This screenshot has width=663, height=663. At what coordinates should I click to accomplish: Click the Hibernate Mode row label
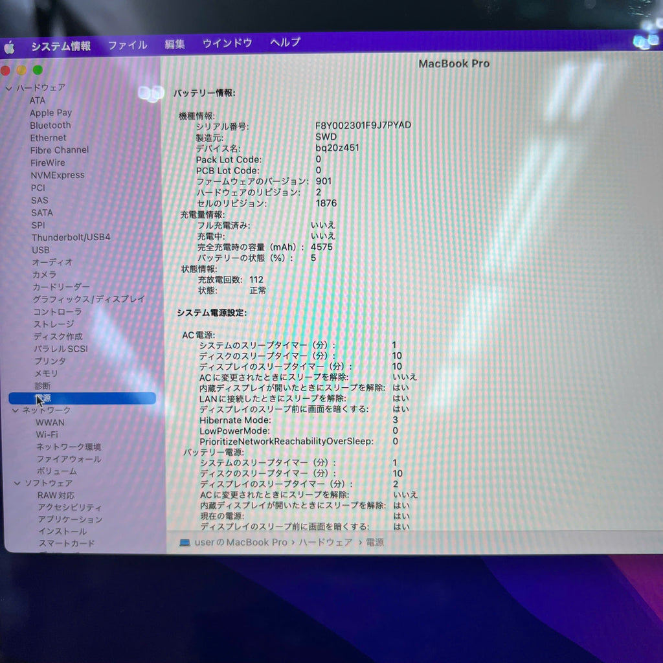235,420
